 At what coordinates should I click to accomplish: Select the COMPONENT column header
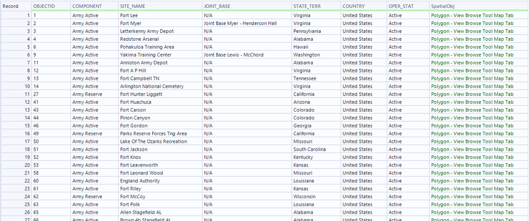87,6
